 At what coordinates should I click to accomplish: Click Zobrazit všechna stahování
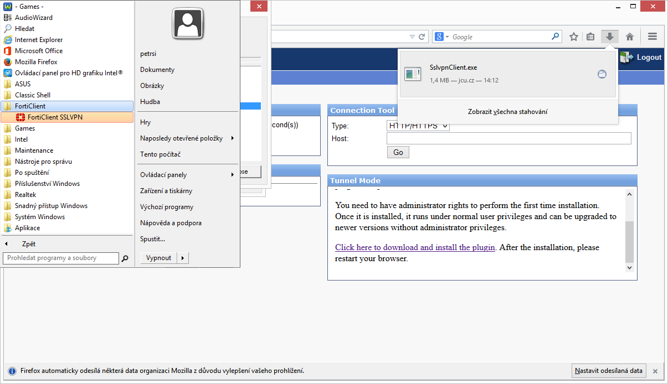click(x=508, y=112)
